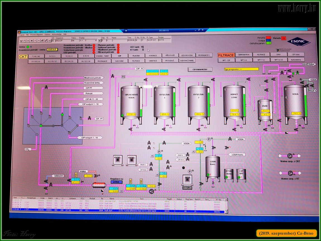Click the Vratne cerp. z CKT pump

point(290,156)
